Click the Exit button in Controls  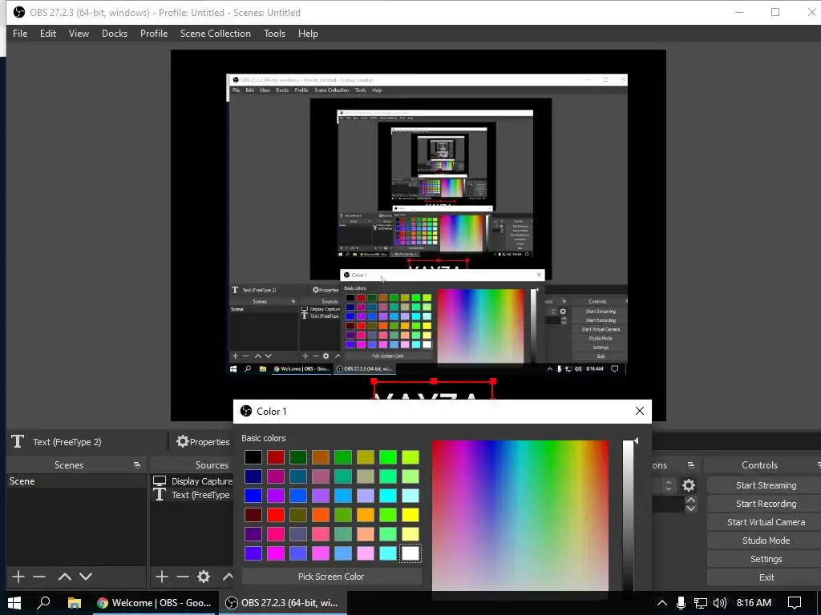point(766,577)
